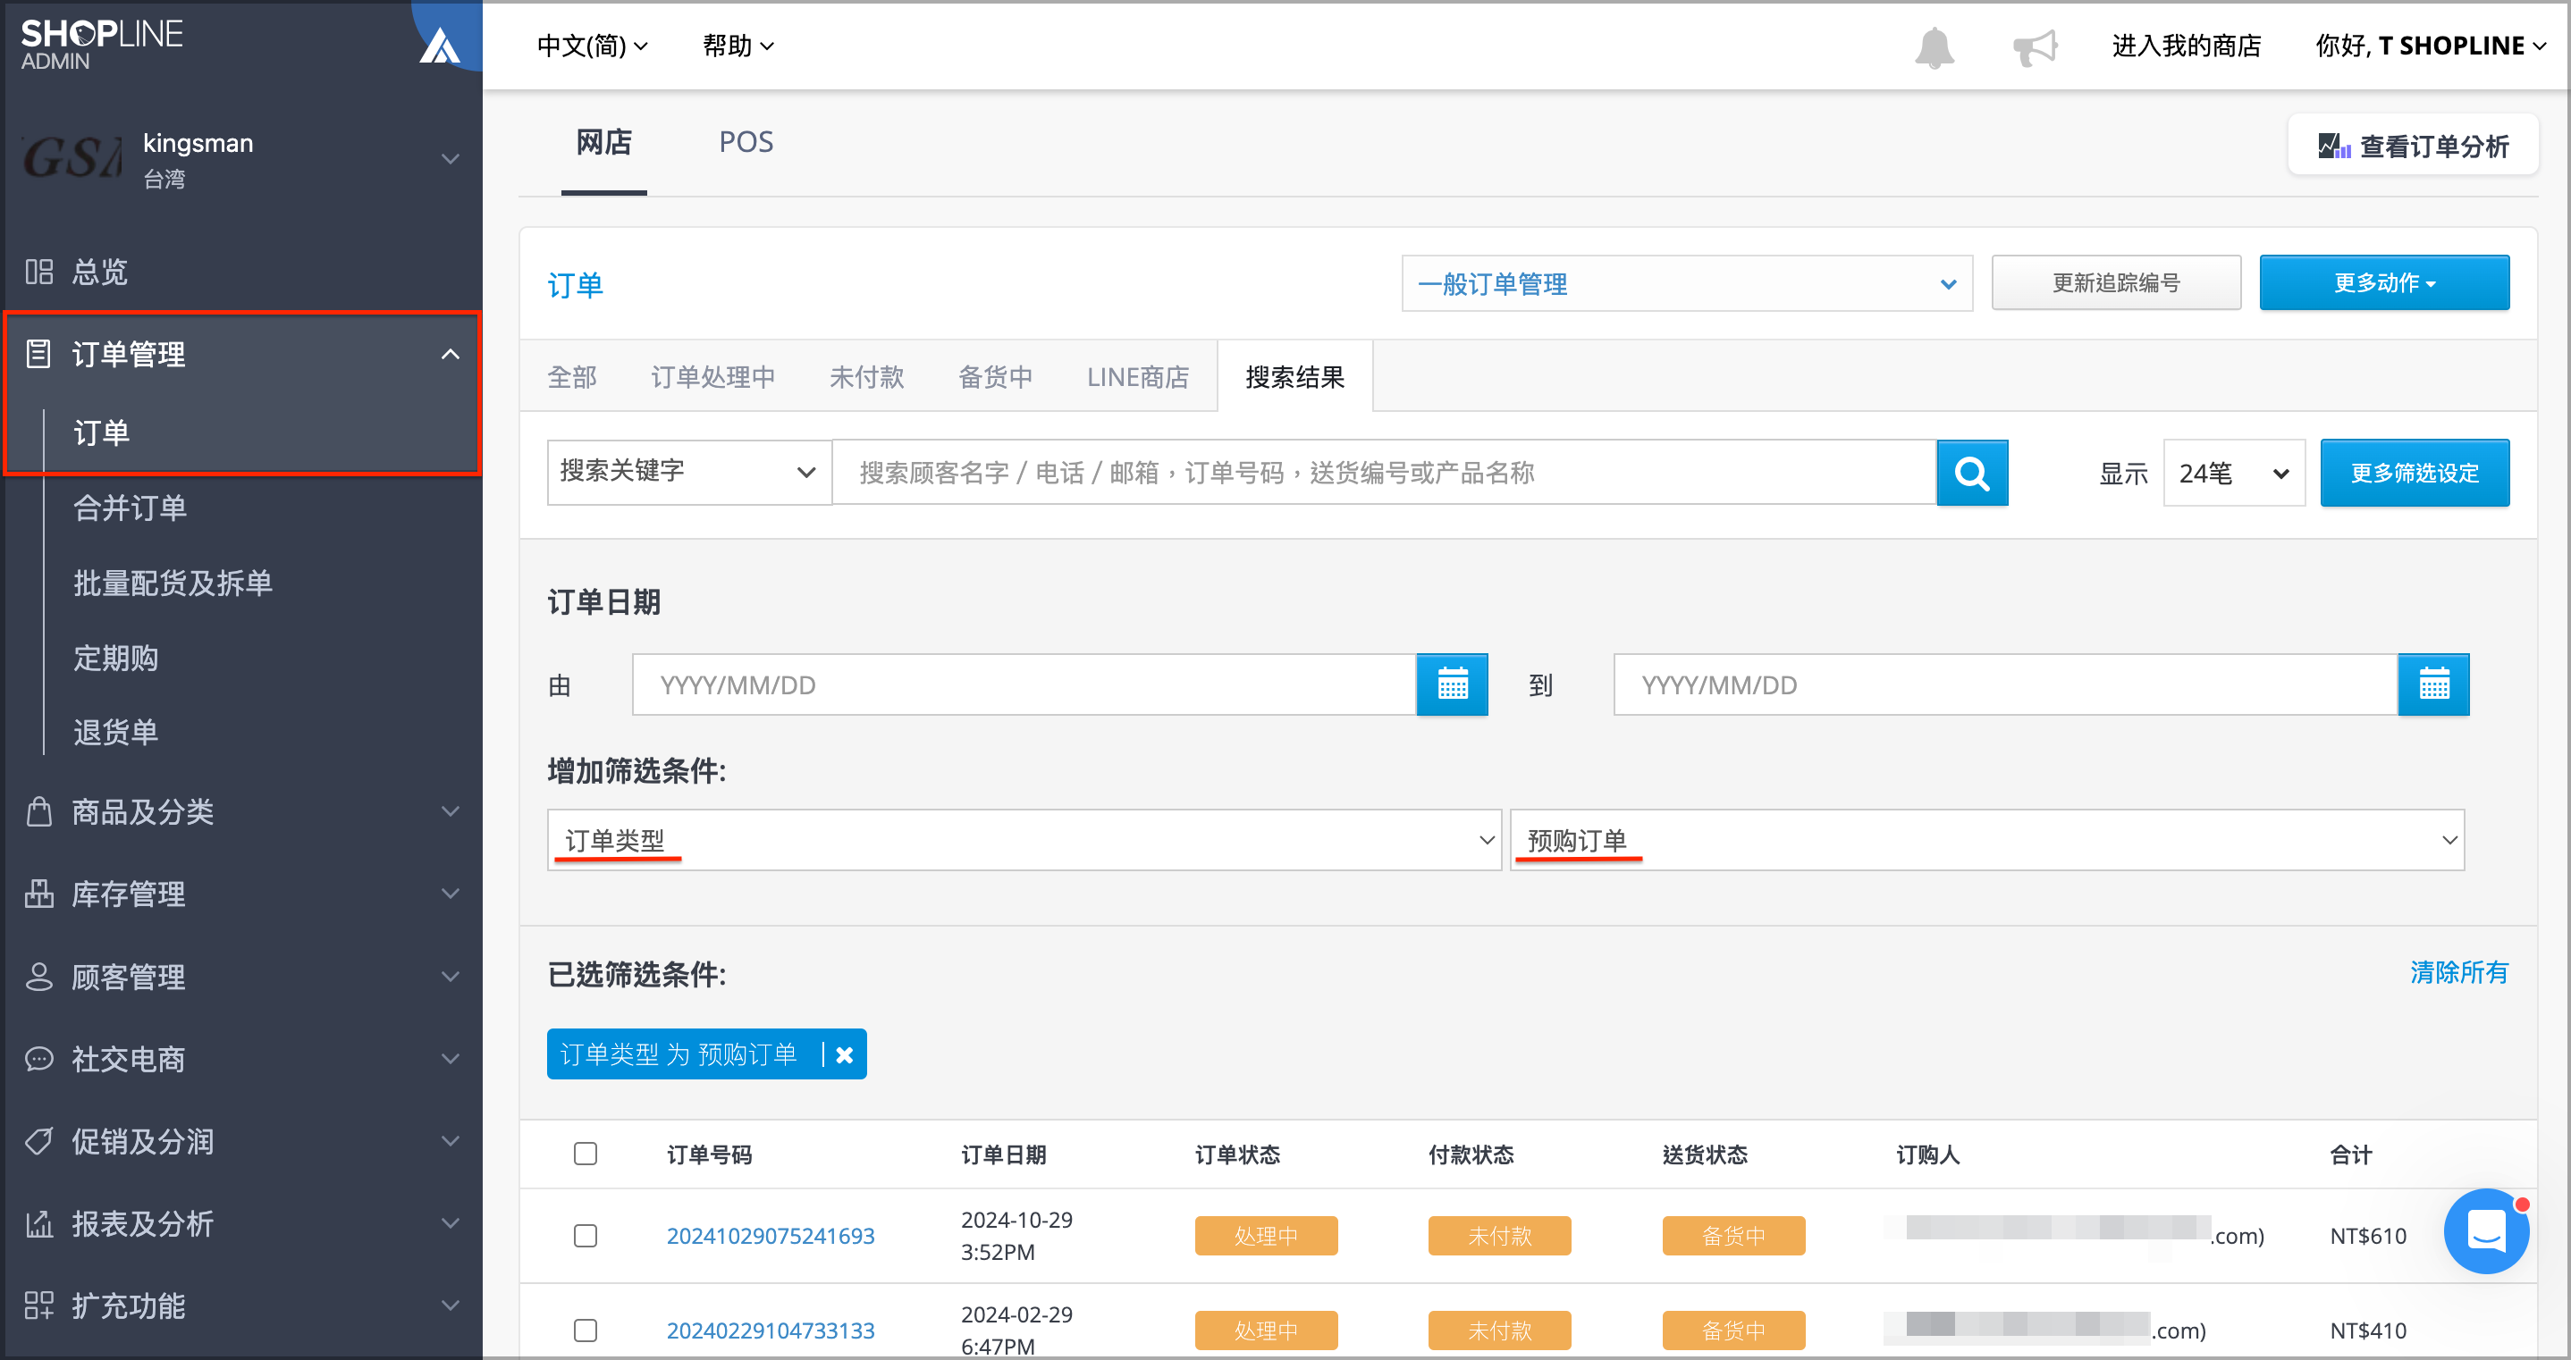
Task: Open the 预购订单 filter value dropdown
Action: click(1986, 840)
